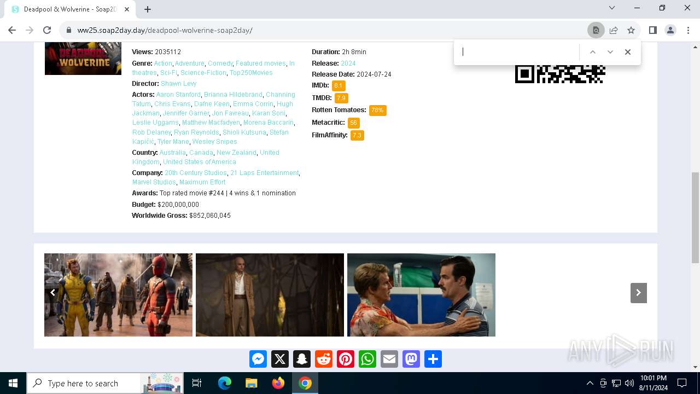Image resolution: width=700 pixels, height=394 pixels.
Task: Share the page via Facebook Messenger icon
Action: [258, 359]
